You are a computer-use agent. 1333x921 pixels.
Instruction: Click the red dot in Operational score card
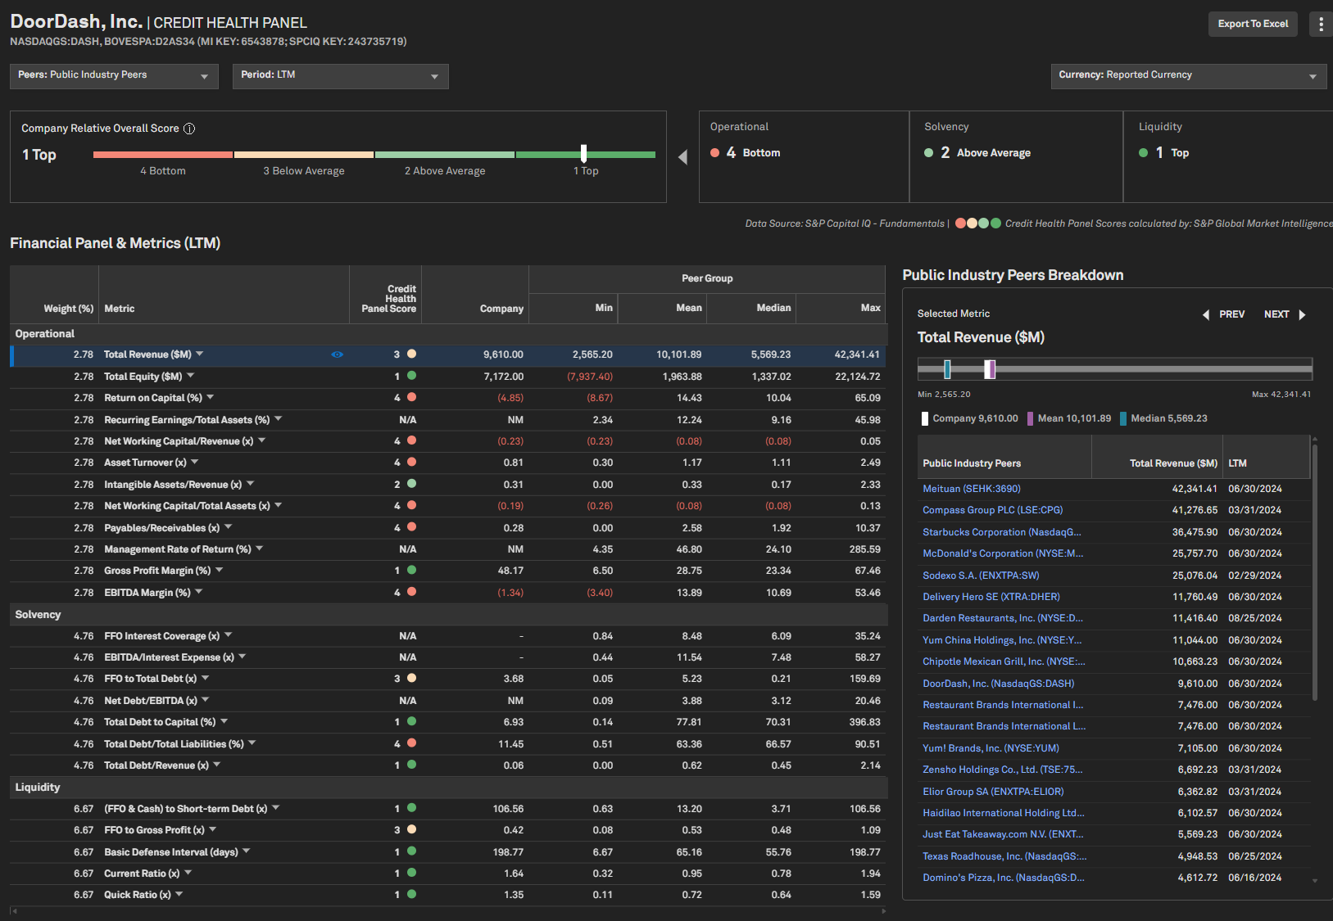pos(715,152)
